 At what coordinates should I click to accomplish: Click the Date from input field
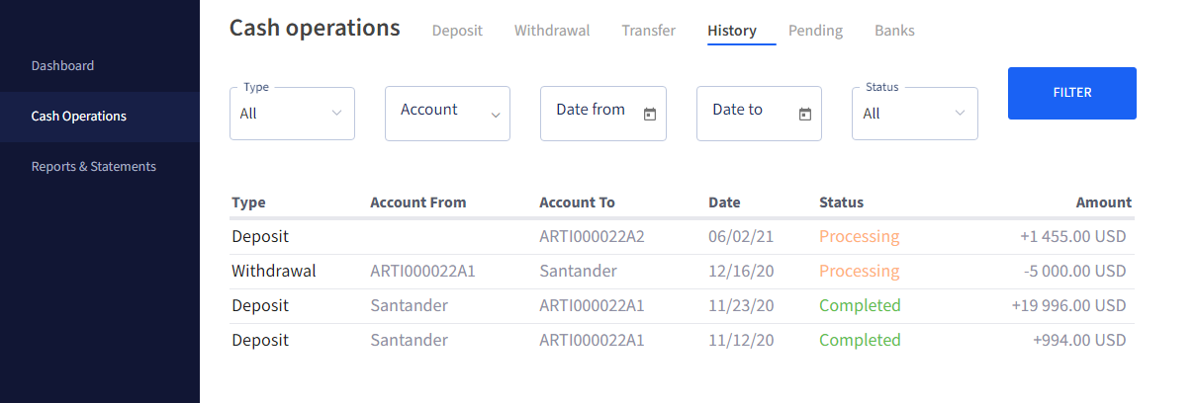click(x=603, y=114)
